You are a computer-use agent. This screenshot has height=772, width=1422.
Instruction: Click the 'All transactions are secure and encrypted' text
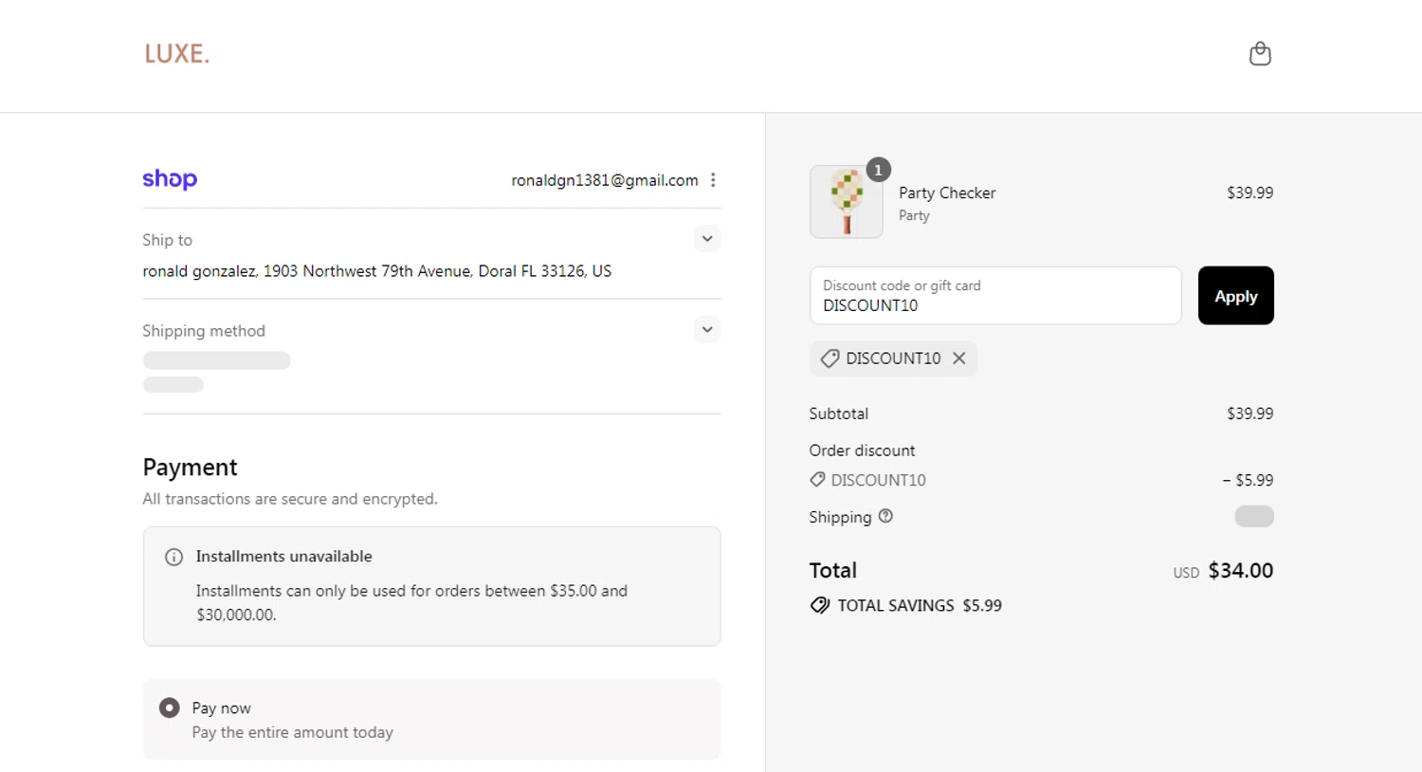coord(290,499)
